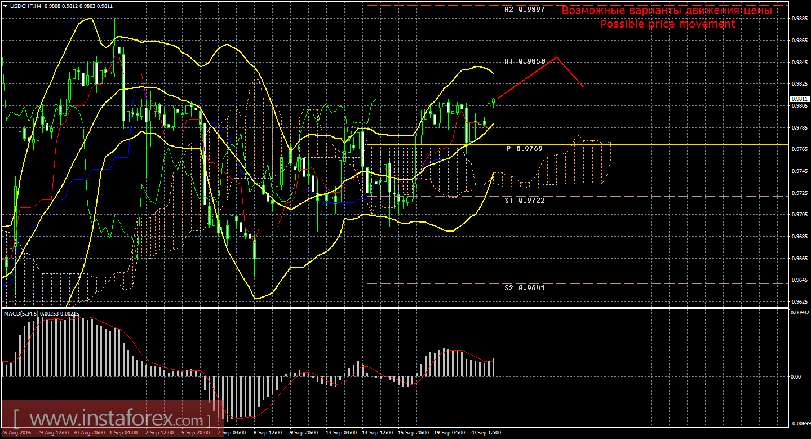
Task: Click the current price tag 0.9811
Action: point(799,99)
